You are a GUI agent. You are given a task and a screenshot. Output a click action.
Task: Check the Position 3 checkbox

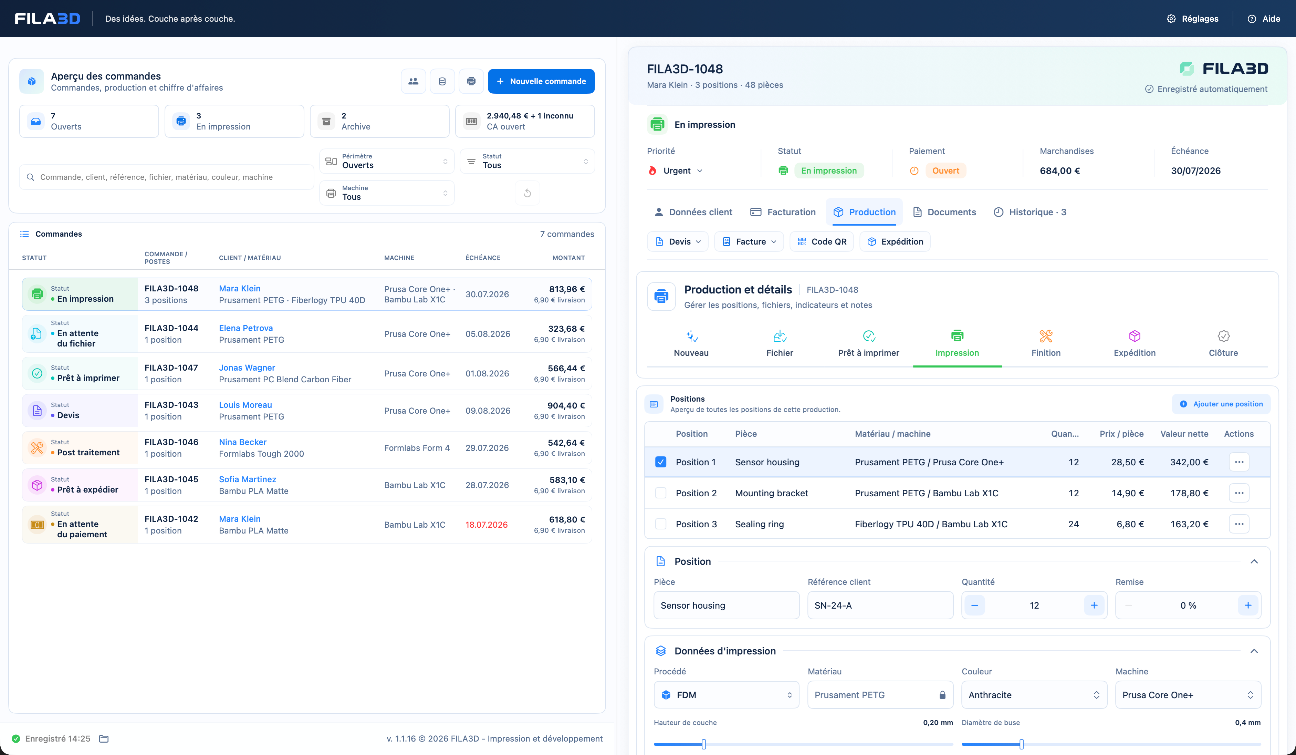click(661, 524)
